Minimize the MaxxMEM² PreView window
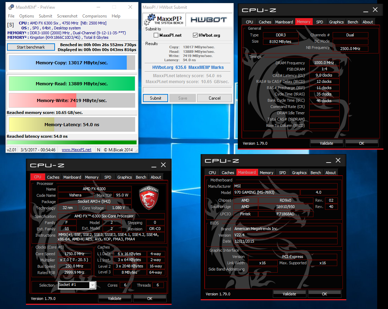The width and height of the screenshot is (388, 309). (98, 7)
